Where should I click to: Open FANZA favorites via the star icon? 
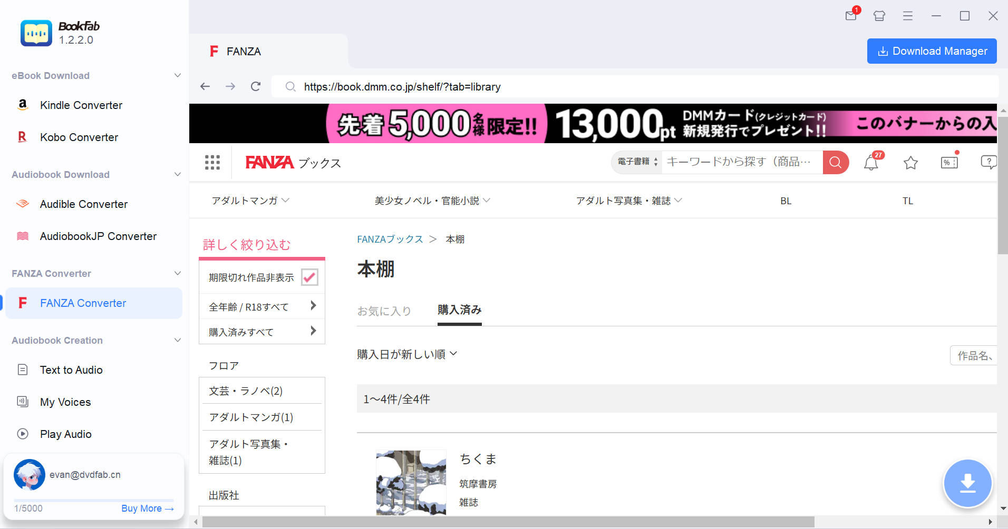910,163
